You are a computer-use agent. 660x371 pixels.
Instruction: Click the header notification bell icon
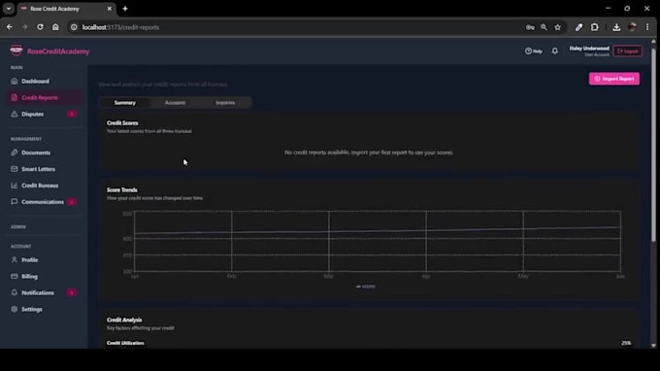(555, 51)
